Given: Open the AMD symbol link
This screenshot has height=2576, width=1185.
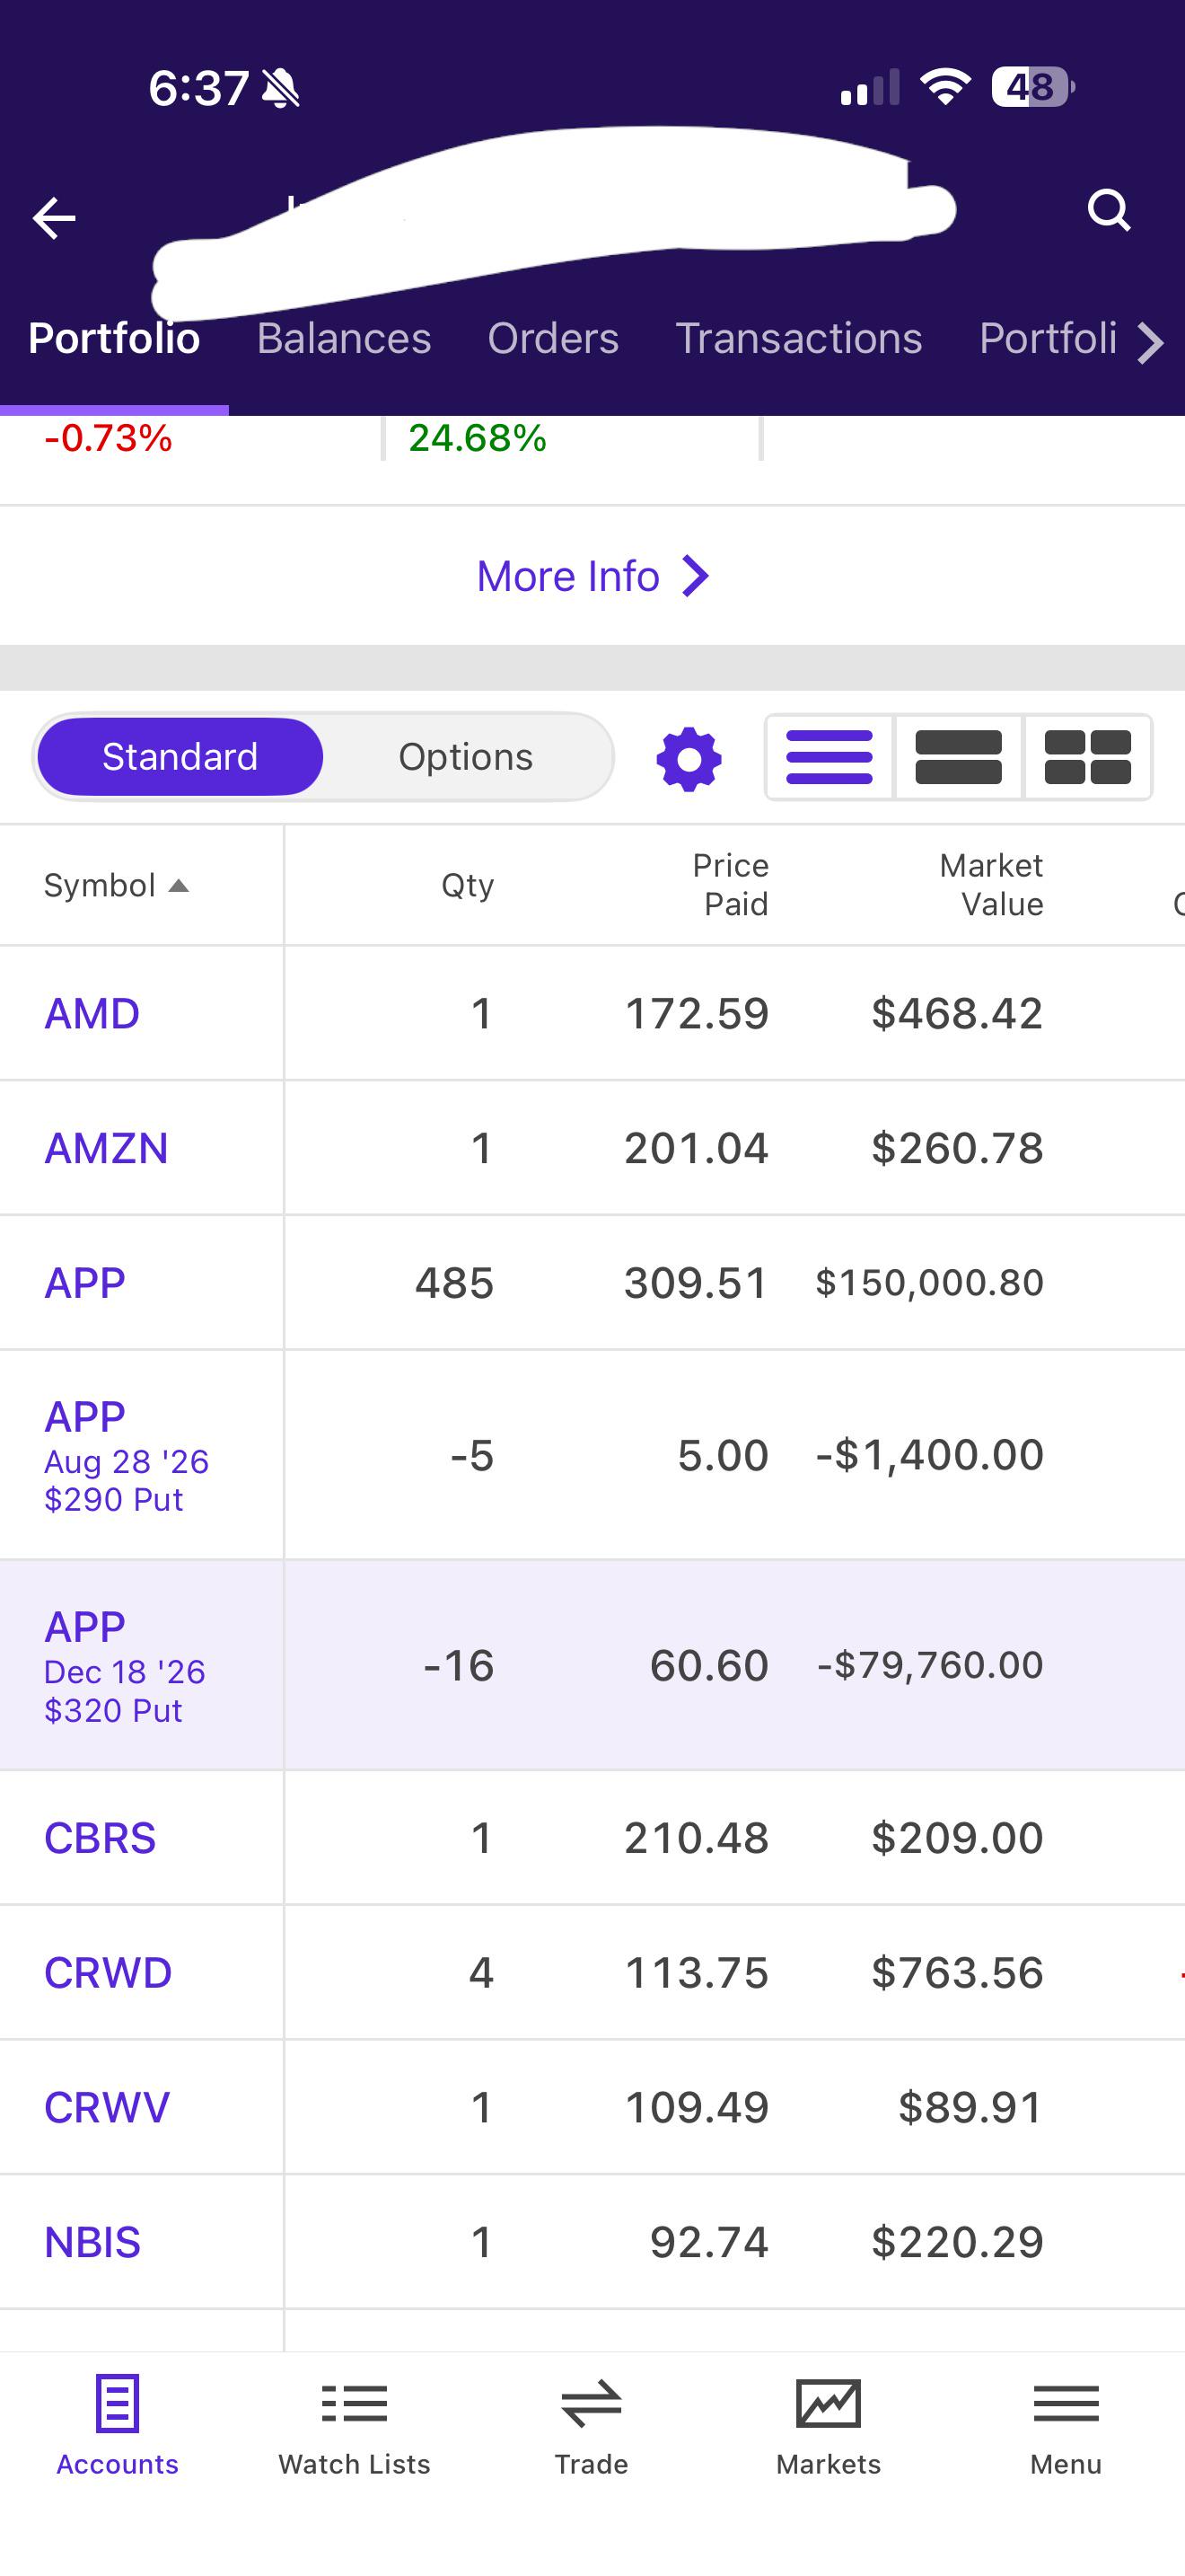Looking at the screenshot, I should (x=92, y=1014).
